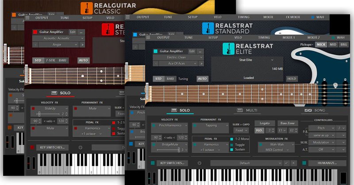Click the piano icon of the Elite Solo tab

pos(174,110)
